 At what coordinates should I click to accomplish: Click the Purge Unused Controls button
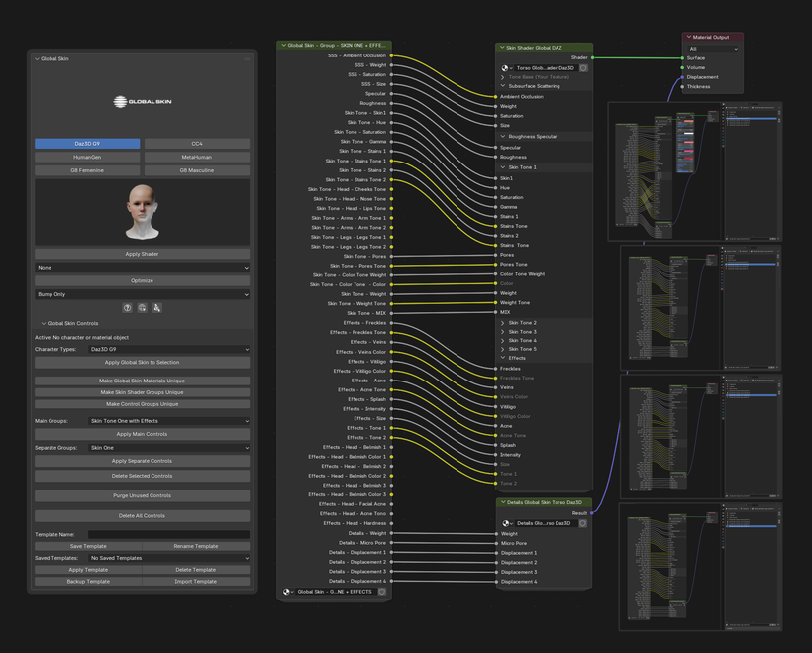tap(142, 496)
